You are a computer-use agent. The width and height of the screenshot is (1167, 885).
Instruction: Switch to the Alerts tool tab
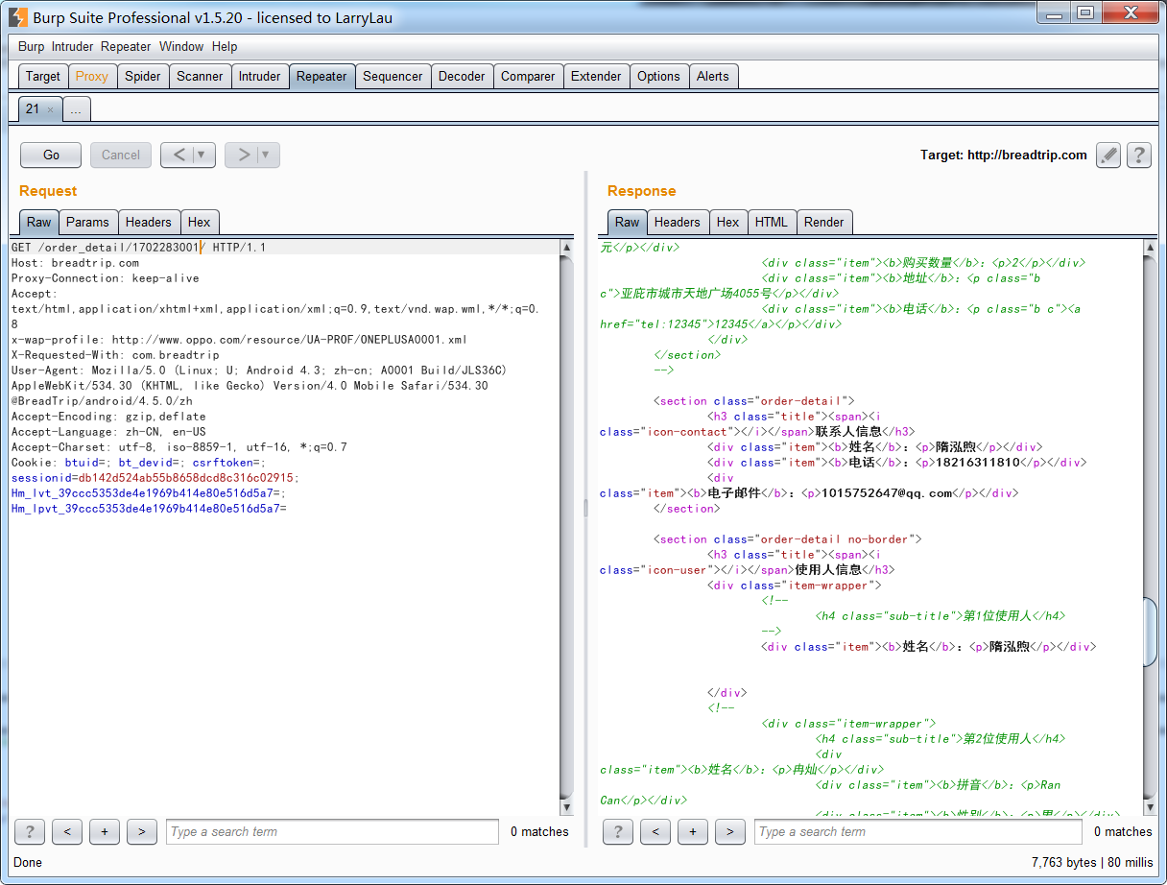[713, 77]
